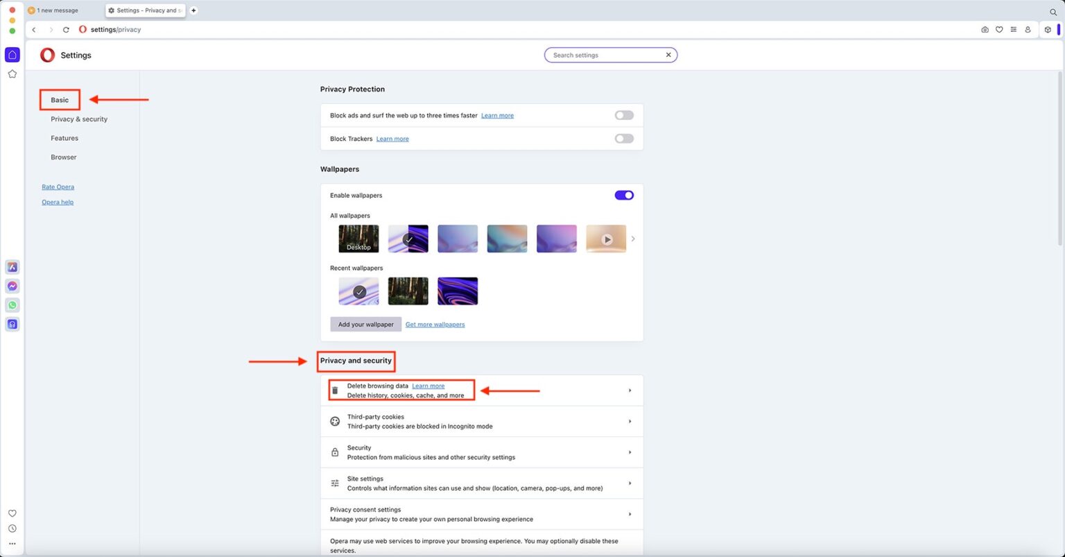Enable the Block Trackers toggle
This screenshot has height=557, width=1065.
pyautogui.click(x=623, y=138)
